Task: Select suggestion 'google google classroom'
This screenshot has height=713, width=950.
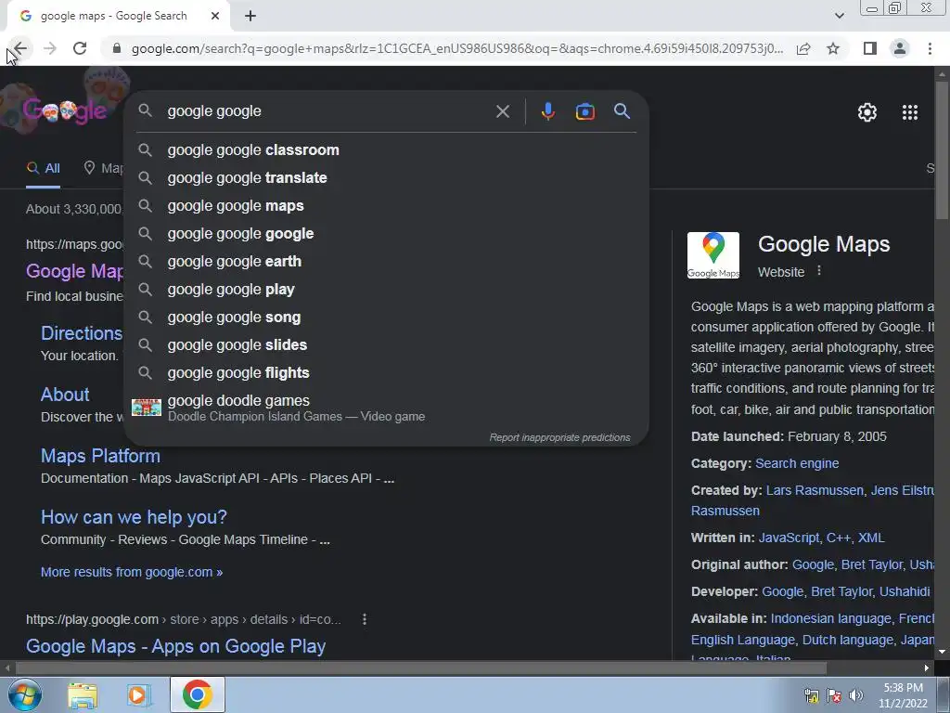Action: point(387,149)
